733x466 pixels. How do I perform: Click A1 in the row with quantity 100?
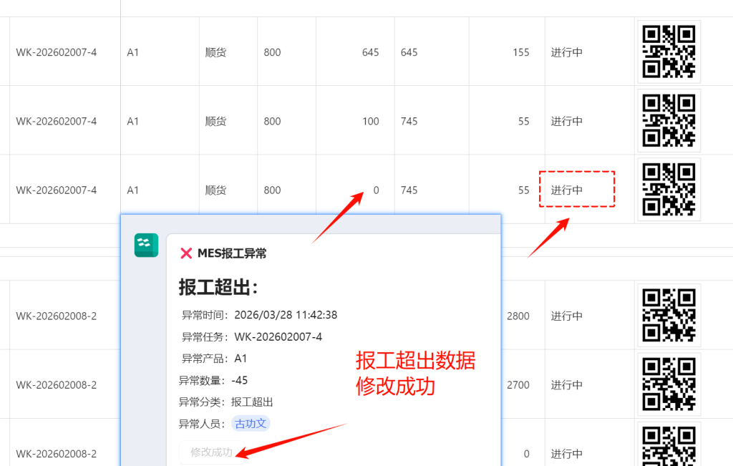pos(132,122)
